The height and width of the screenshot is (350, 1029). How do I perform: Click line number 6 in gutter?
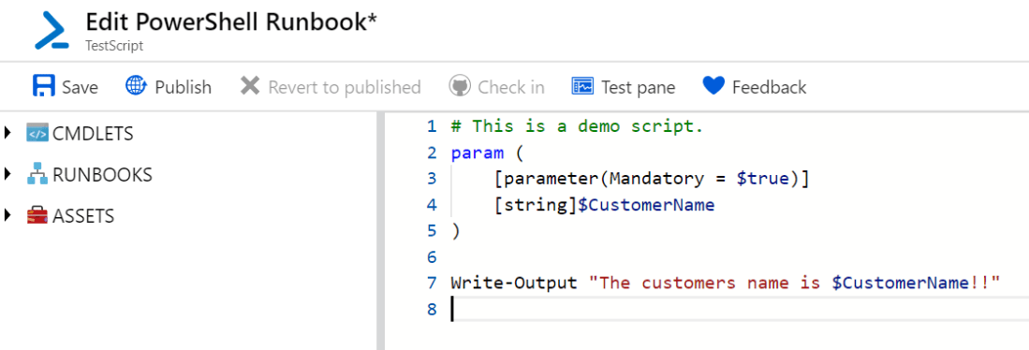431,257
